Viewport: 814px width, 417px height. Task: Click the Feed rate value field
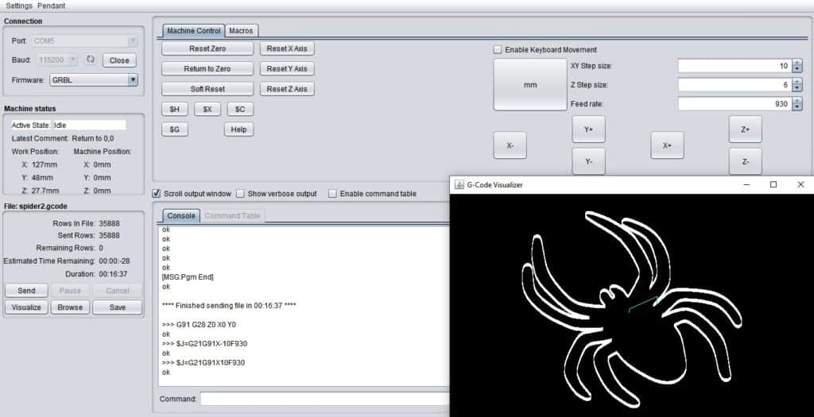point(735,104)
